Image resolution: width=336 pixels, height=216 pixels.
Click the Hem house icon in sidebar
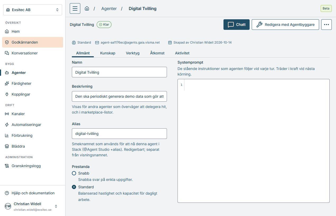click(x=7, y=31)
